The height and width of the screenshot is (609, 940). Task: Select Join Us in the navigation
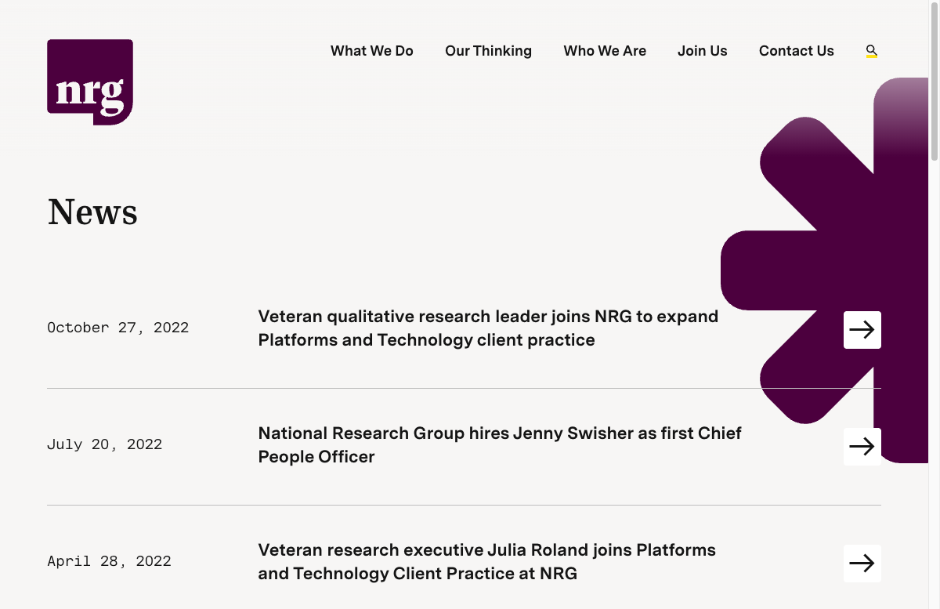click(702, 51)
